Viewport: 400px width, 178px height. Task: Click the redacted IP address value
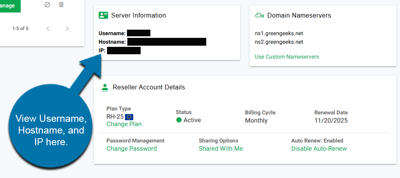point(123,50)
